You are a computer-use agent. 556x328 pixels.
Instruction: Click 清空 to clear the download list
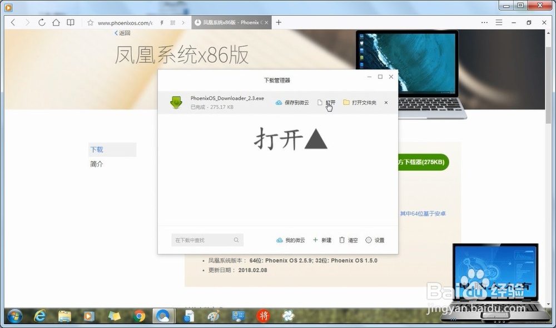coord(348,240)
